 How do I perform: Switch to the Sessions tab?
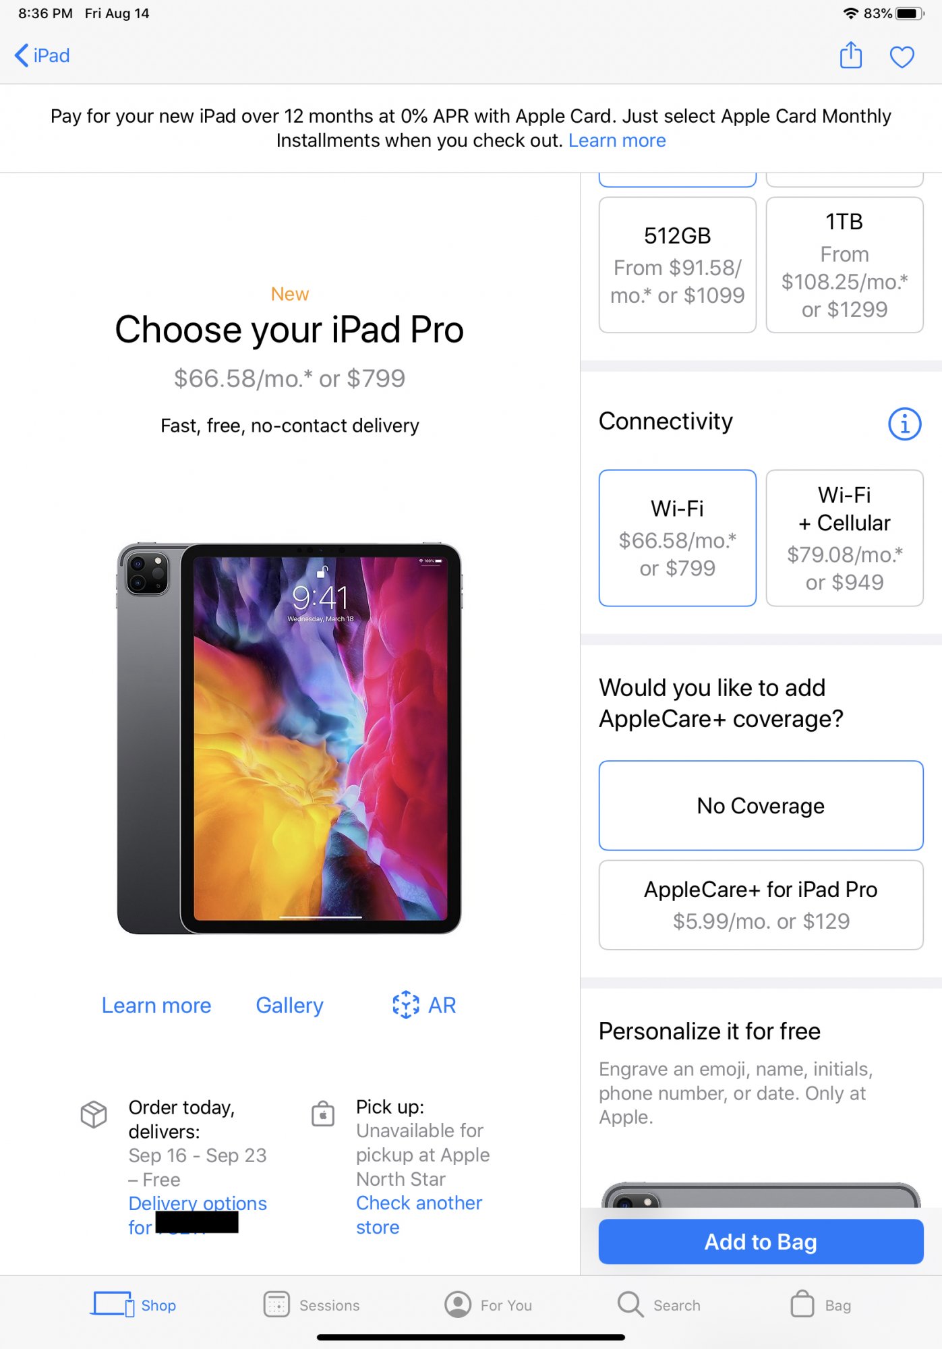pos(312,1304)
